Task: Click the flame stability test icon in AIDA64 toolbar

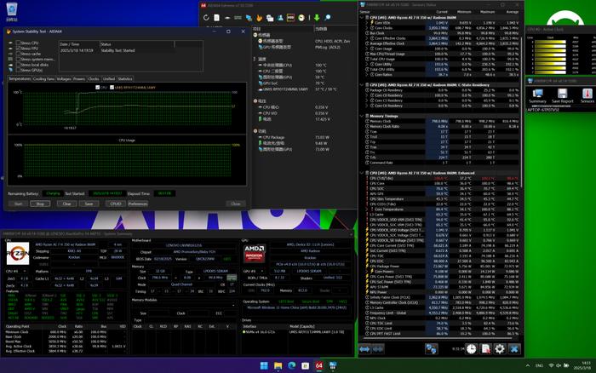Action: (259, 18)
